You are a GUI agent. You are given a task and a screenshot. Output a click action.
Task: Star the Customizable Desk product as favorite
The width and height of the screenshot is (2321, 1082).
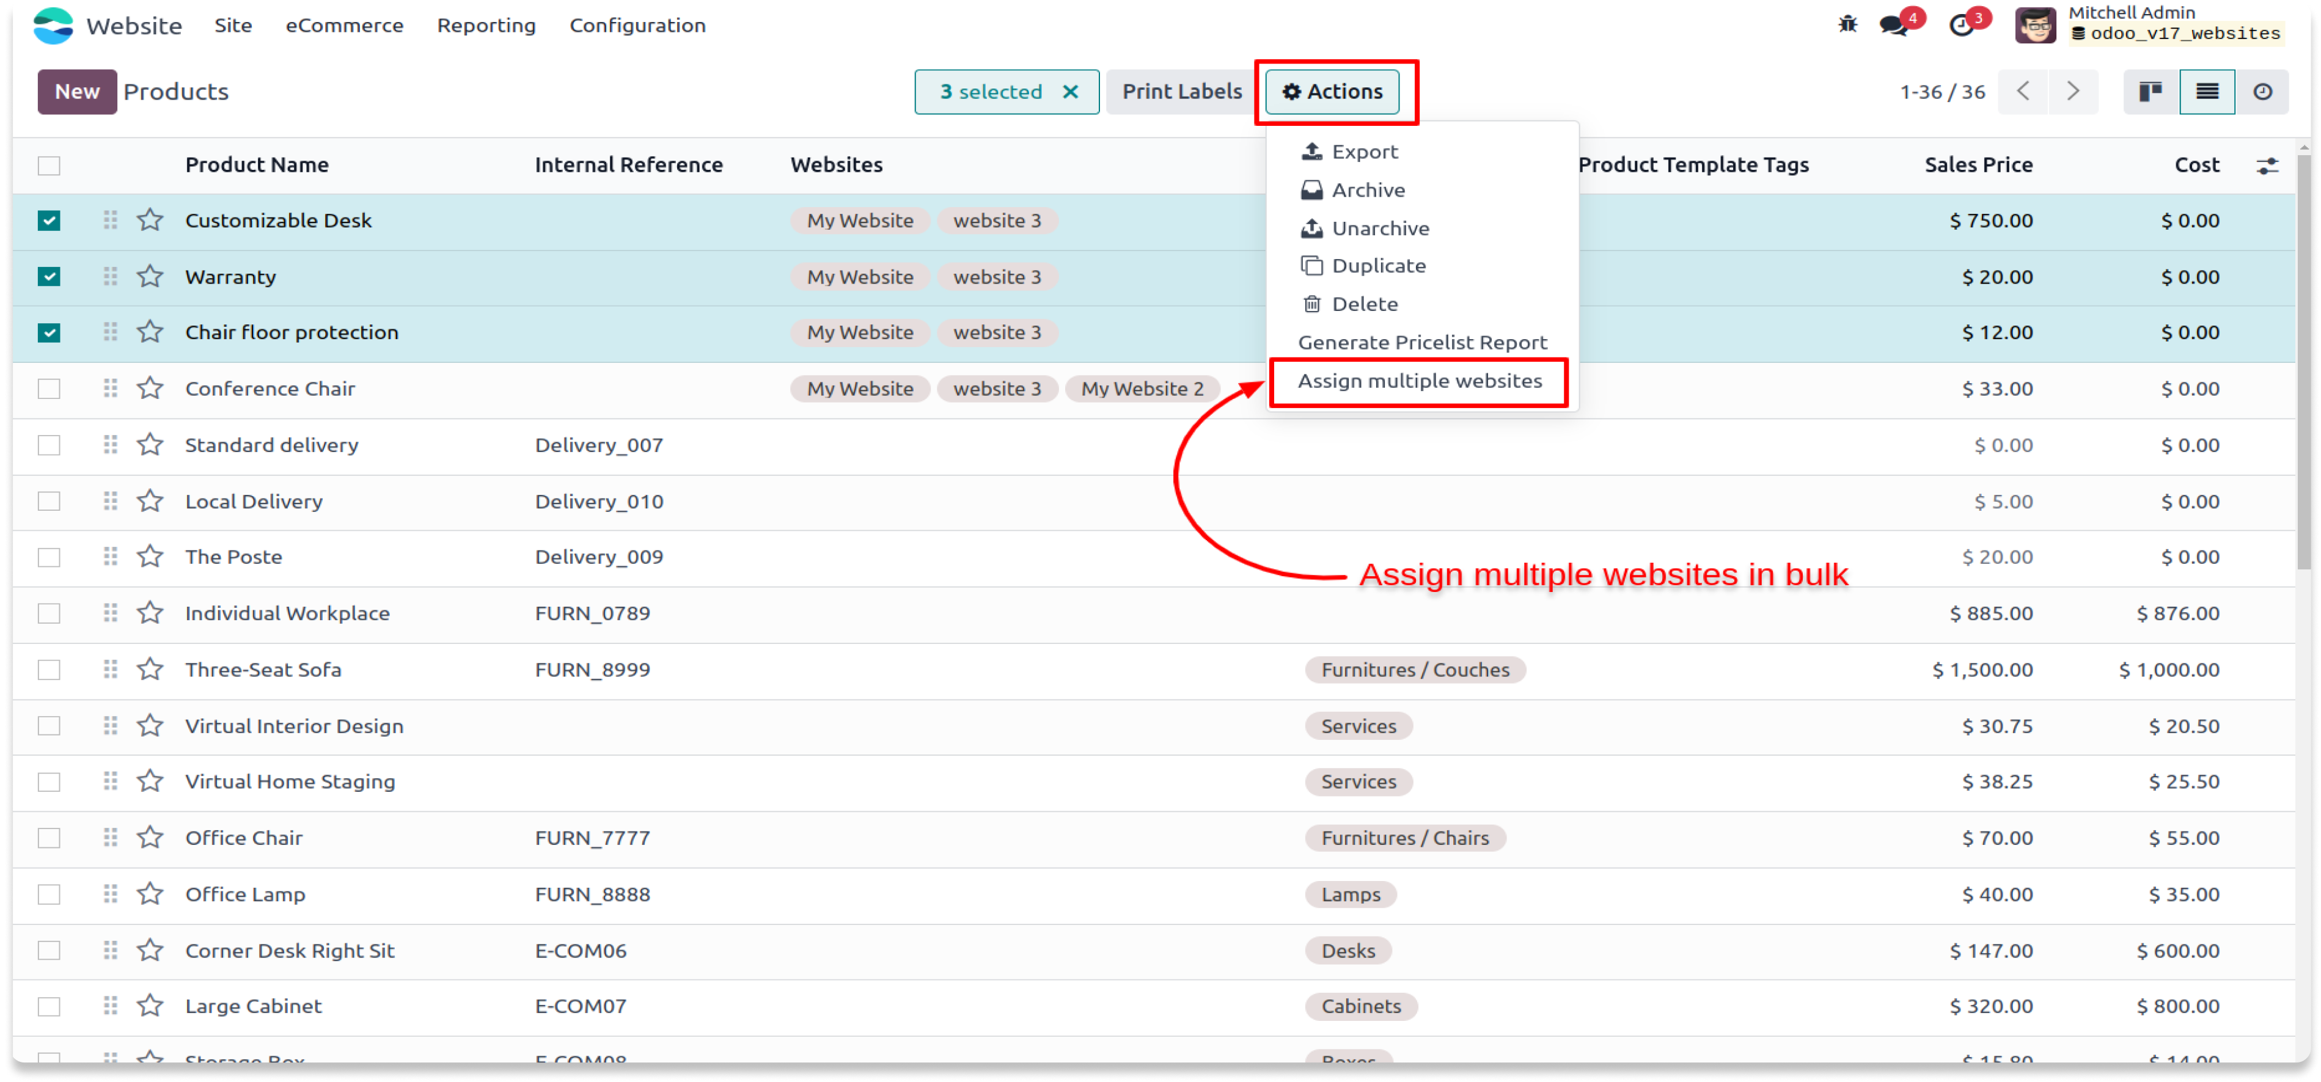[150, 221]
